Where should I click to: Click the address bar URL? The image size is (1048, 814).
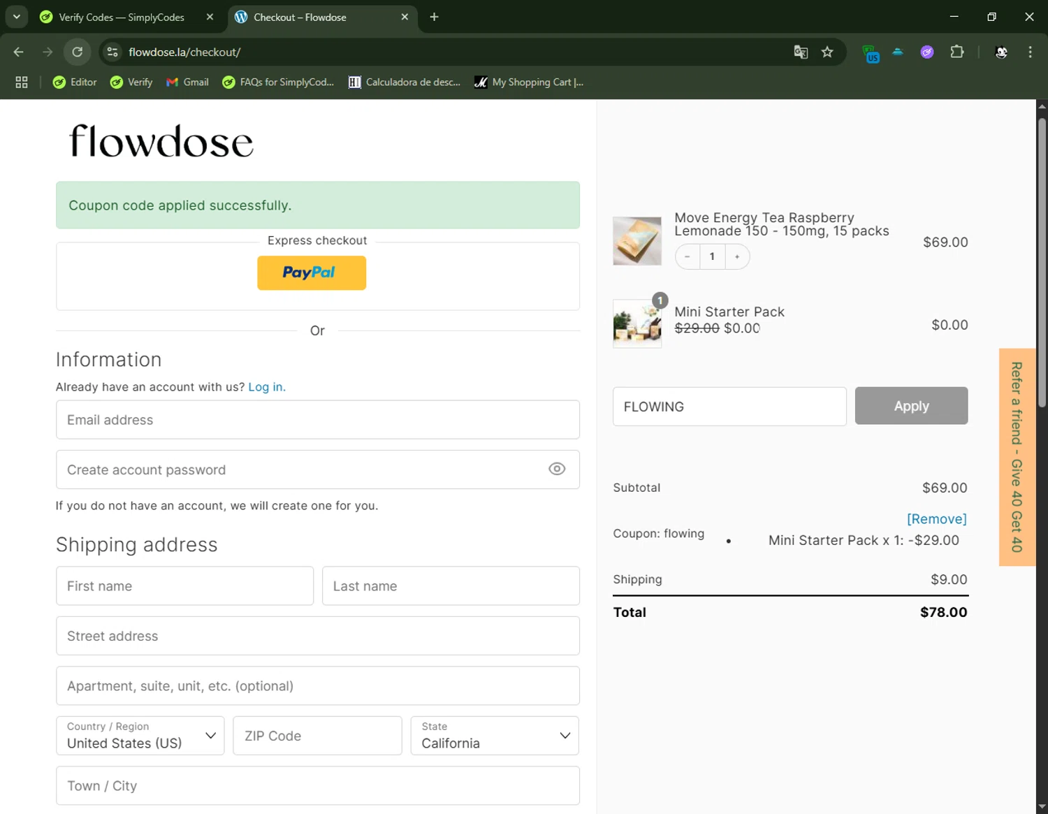coord(184,52)
